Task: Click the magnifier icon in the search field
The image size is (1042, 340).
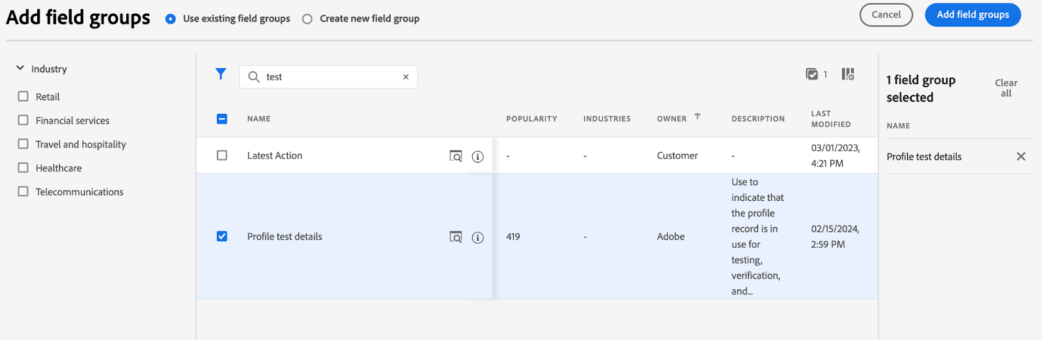Action: click(x=254, y=77)
